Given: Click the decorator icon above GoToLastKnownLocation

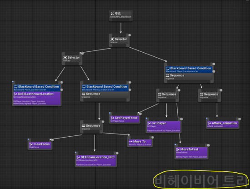Looking at the screenshot, I should pos(15,87).
